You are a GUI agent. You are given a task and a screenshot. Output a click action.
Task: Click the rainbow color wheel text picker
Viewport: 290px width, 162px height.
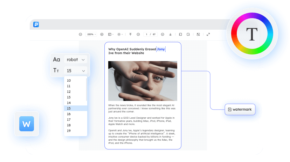pyautogui.click(x=252, y=34)
